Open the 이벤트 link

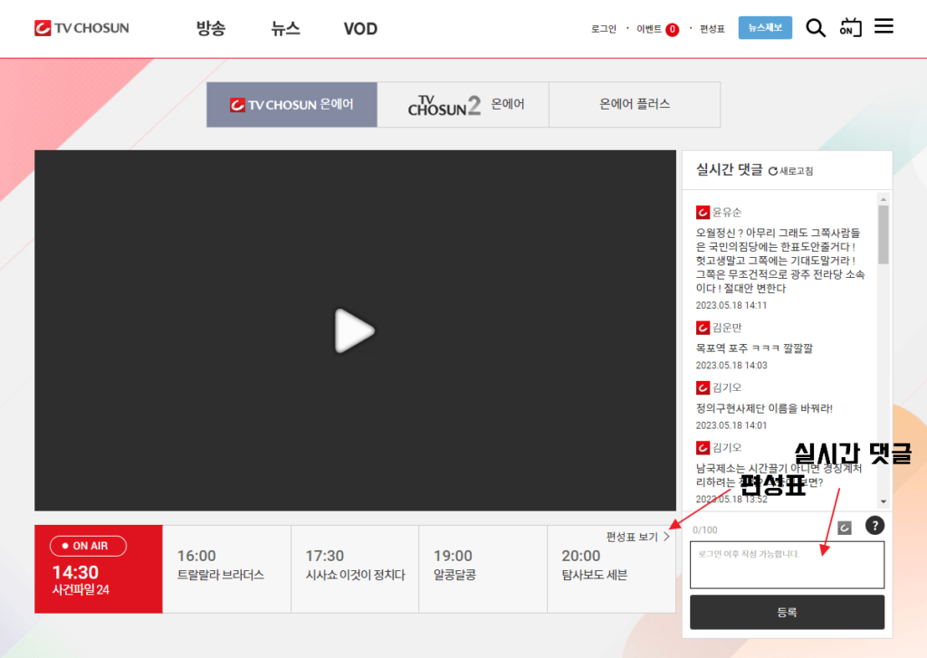[648, 29]
